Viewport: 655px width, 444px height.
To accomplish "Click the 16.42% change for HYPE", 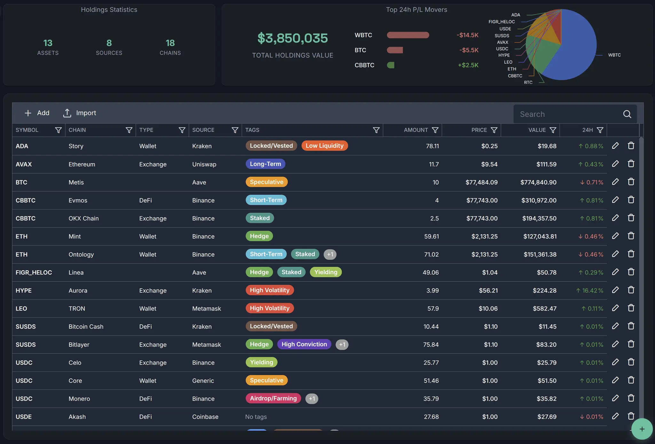I will 589,290.
